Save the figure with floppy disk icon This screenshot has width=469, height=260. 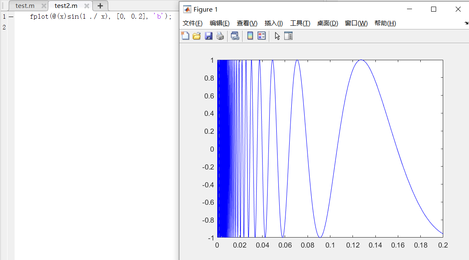coord(208,36)
